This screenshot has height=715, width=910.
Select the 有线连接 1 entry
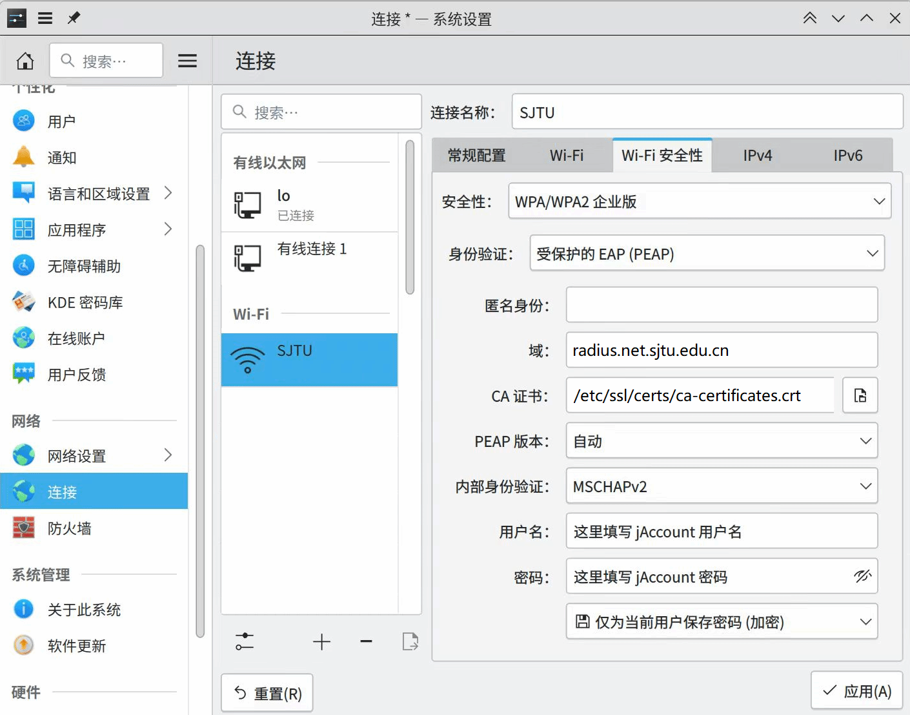click(309, 258)
